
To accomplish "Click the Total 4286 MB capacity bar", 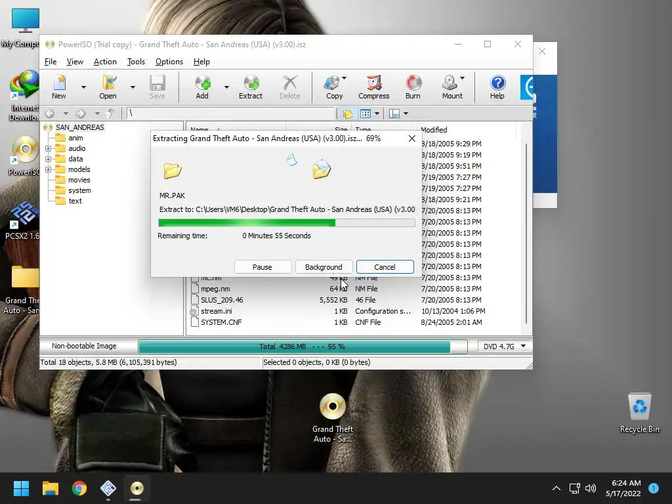I will 303,346.
